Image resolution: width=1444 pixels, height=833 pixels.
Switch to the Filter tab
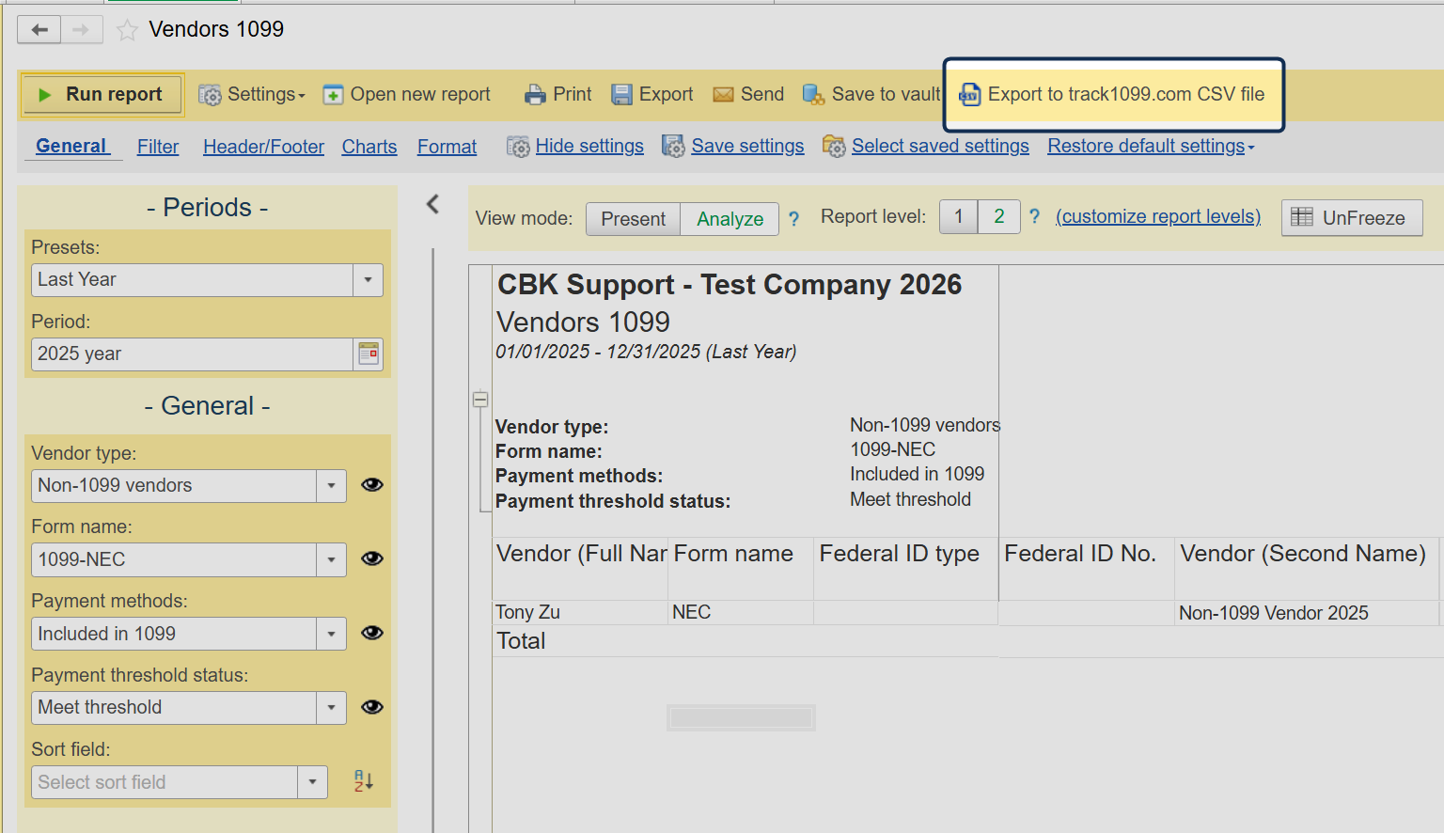point(158,147)
